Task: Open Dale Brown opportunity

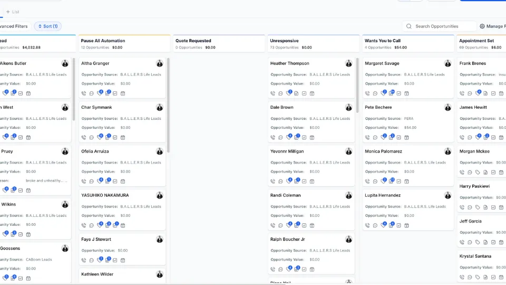Action: tap(281, 107)
